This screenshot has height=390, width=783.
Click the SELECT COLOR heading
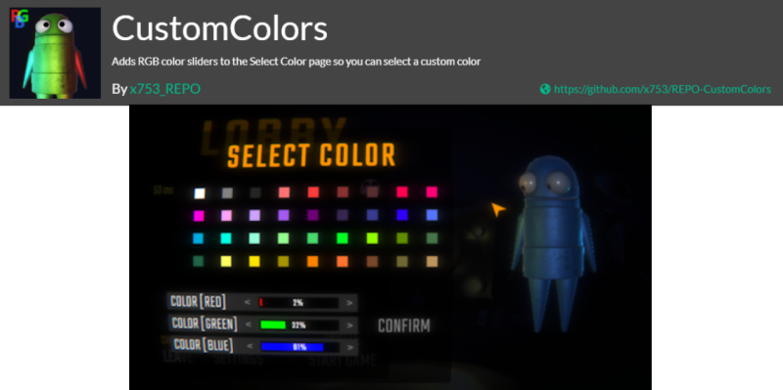(x=311, y=155)
